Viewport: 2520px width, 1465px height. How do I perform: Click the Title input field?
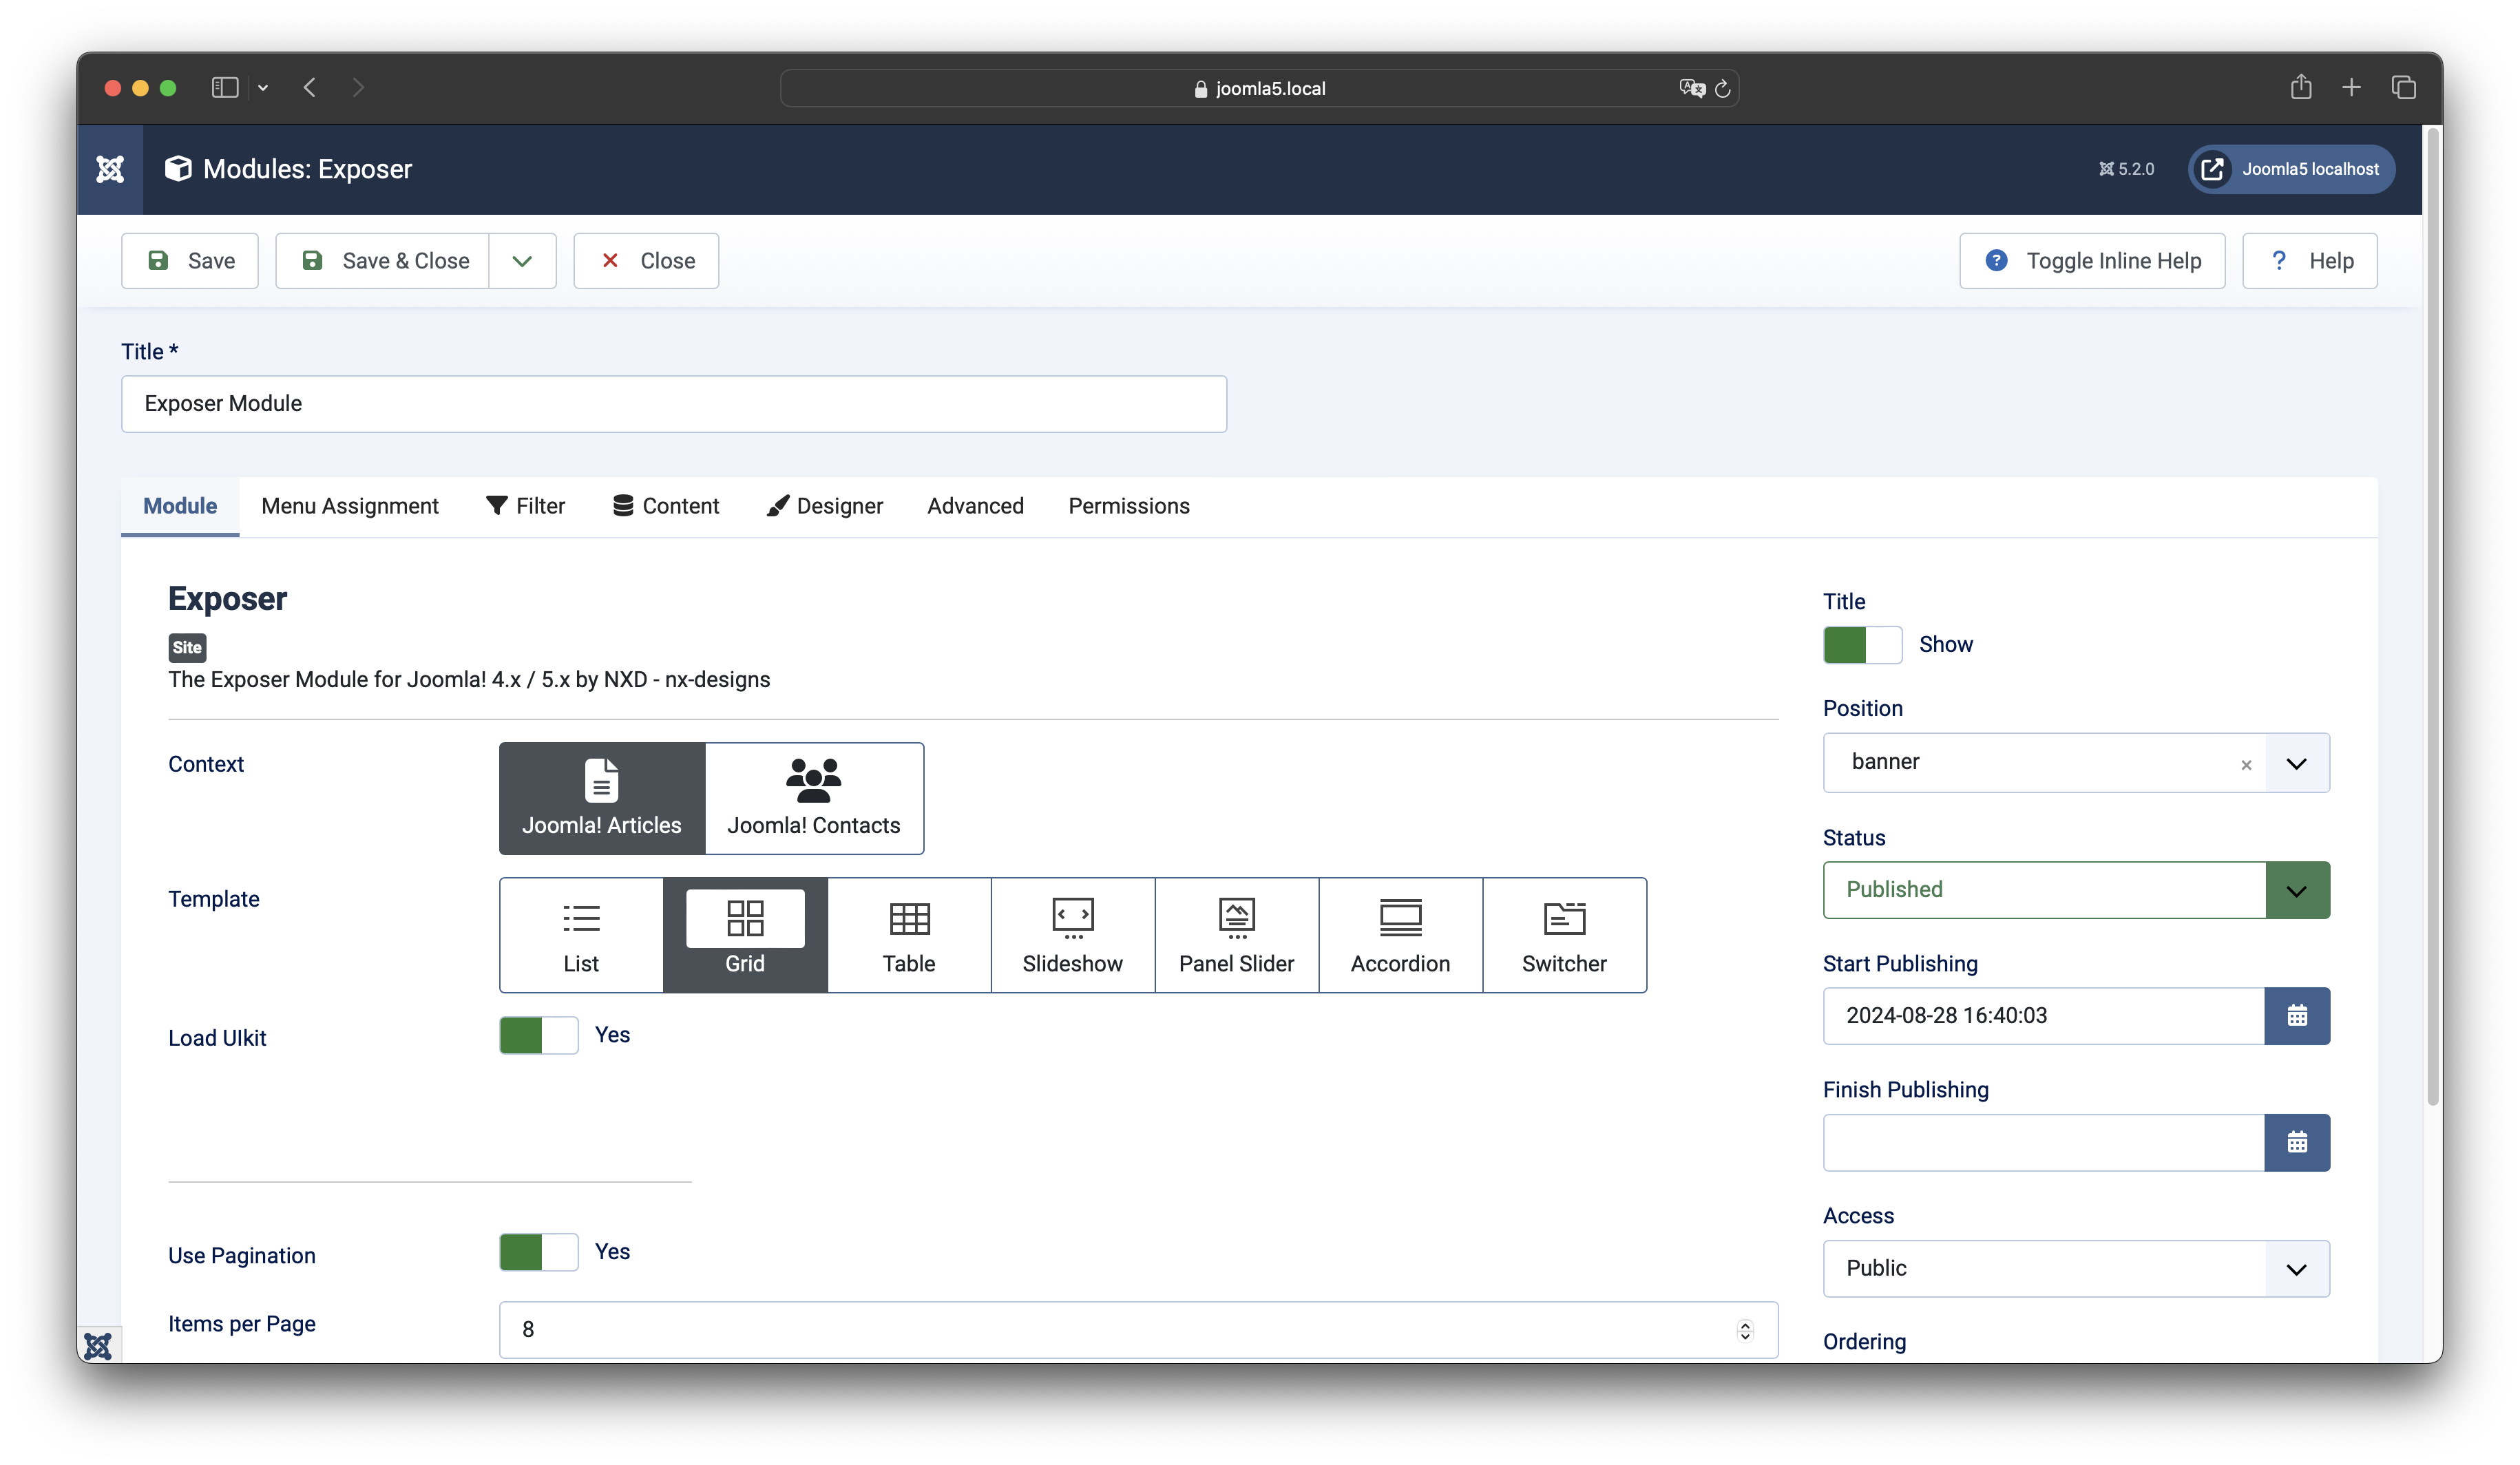click(674, 404)
